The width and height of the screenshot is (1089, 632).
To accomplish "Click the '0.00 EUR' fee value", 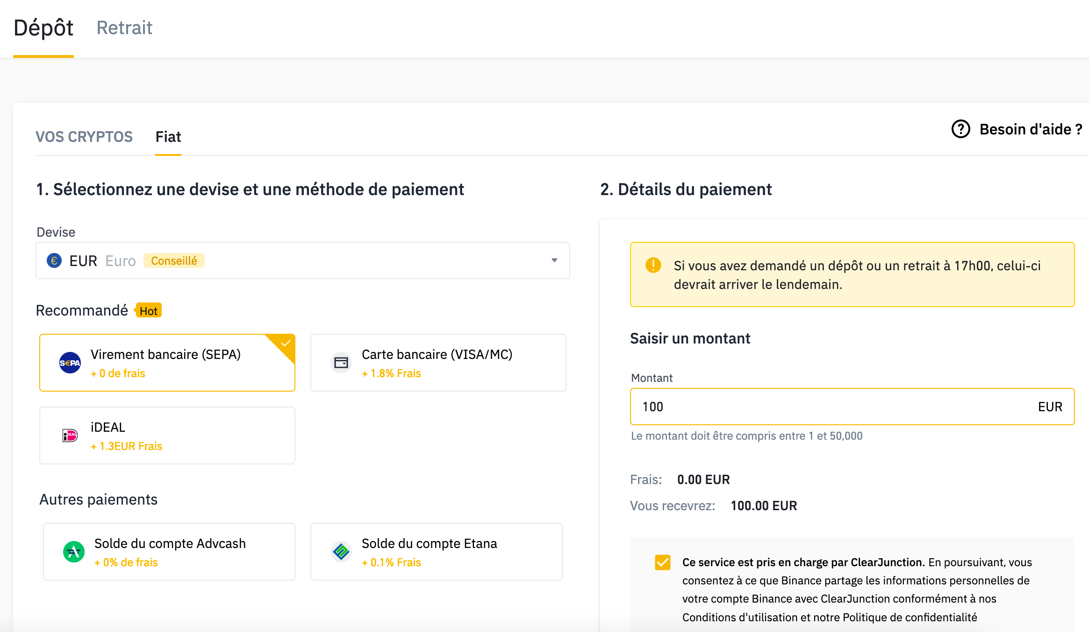I will [703, 480].
